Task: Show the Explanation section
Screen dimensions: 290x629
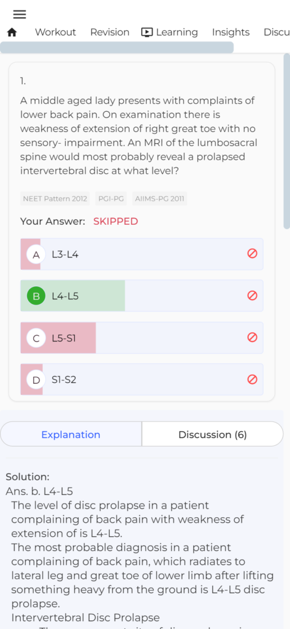Action: (71, 434)
